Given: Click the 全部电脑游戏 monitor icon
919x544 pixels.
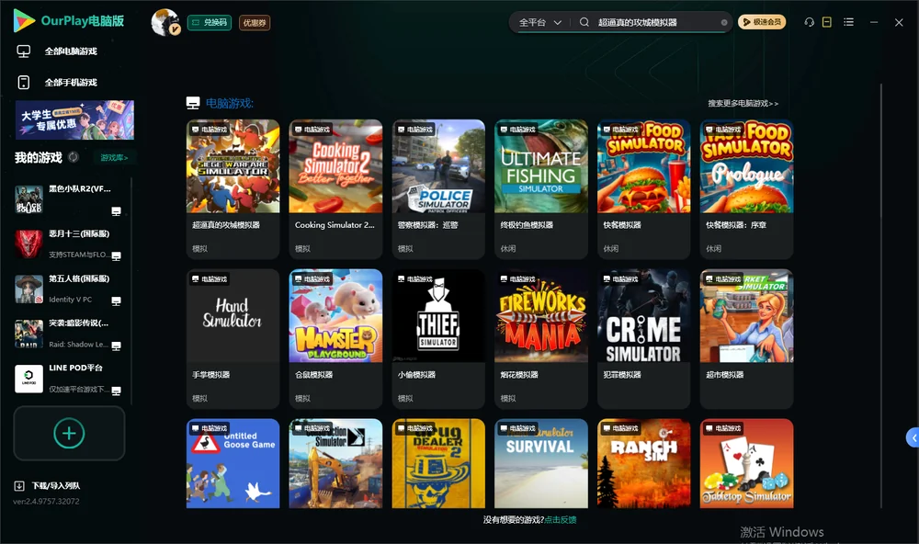Looking at the screenshot, I should coord(24,51).
